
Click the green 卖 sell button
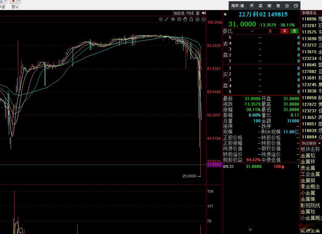coord(294,31)
